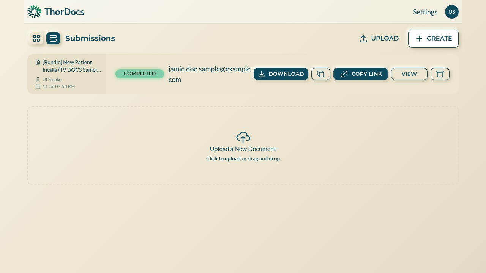View the New Patient Intake submission
The width and height of the screenshot is (486, 273).
409,74
